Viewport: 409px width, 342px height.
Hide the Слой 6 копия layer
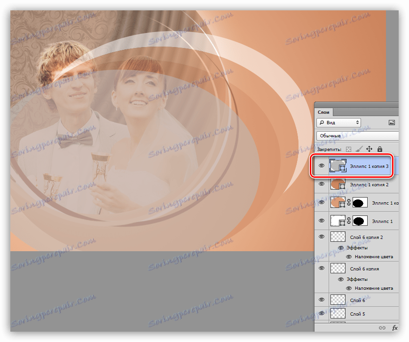[x=322, y=269]
